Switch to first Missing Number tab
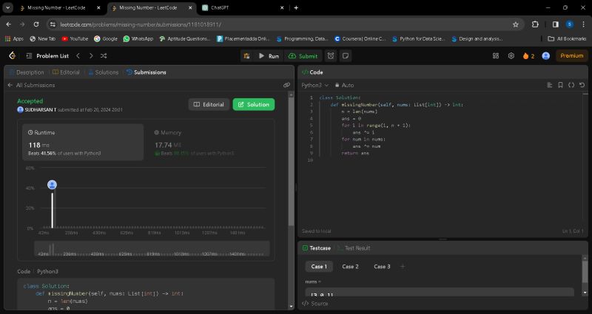This screenshot has height=314, width=592. point(61,7)
